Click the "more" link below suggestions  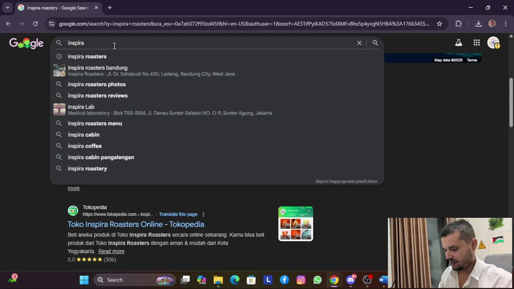(73, 188)
